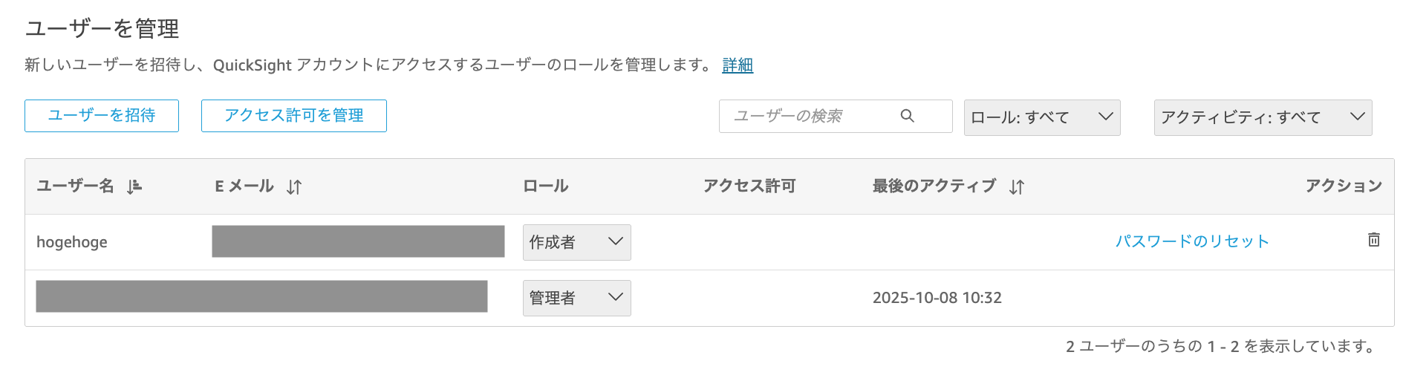Open the 詳細 link
This screenshot has width=1403, height=381.
(x=738, y=65)
